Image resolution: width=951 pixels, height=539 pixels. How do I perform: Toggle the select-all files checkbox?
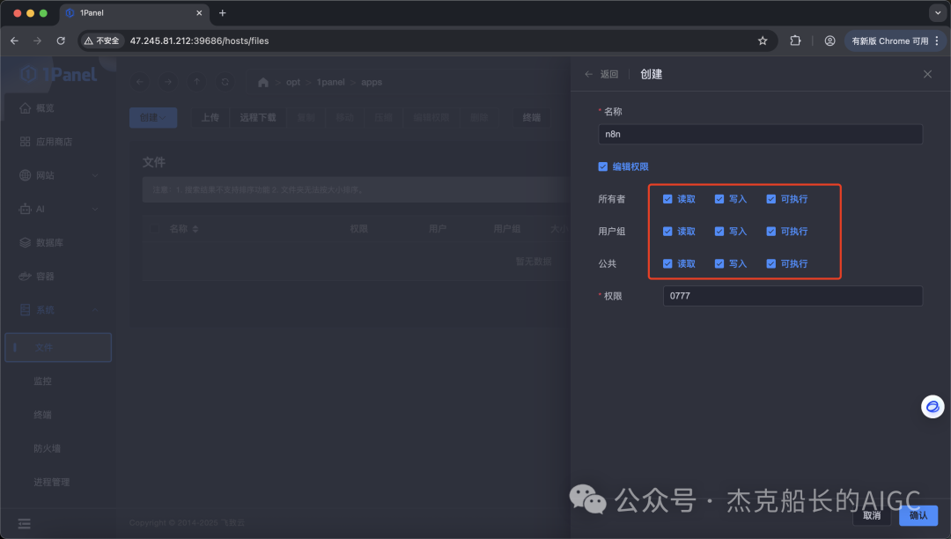pyautogui.click(x=154, y=229)
